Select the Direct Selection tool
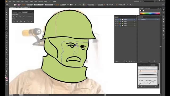 [x=7, y=13]
